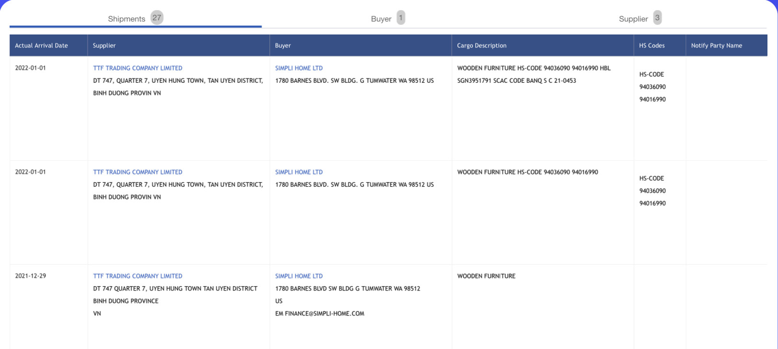
Task: Open Simpli Home Ltd link in second 2022-01-01 shipment
Action: pos(299,172)
